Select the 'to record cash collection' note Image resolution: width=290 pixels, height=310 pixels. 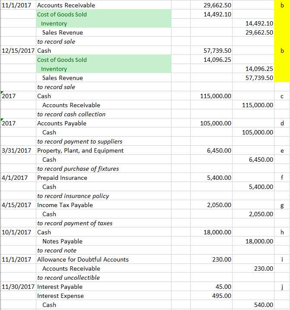pos(104,114)
